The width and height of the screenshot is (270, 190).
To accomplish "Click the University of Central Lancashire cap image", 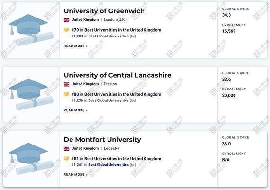I will 31,94.
